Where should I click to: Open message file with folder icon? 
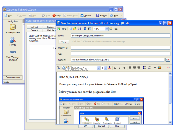75,29
